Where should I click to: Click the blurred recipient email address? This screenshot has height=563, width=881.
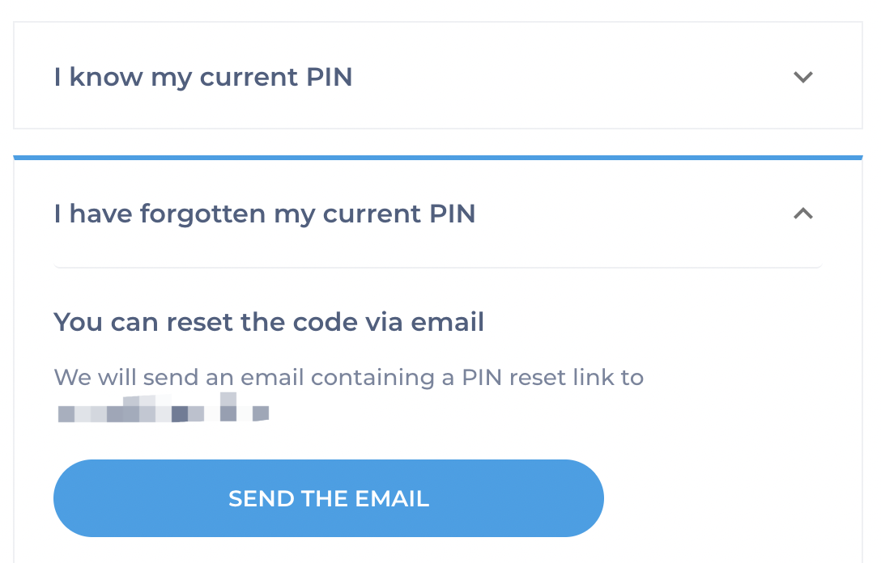click(162, 408)
